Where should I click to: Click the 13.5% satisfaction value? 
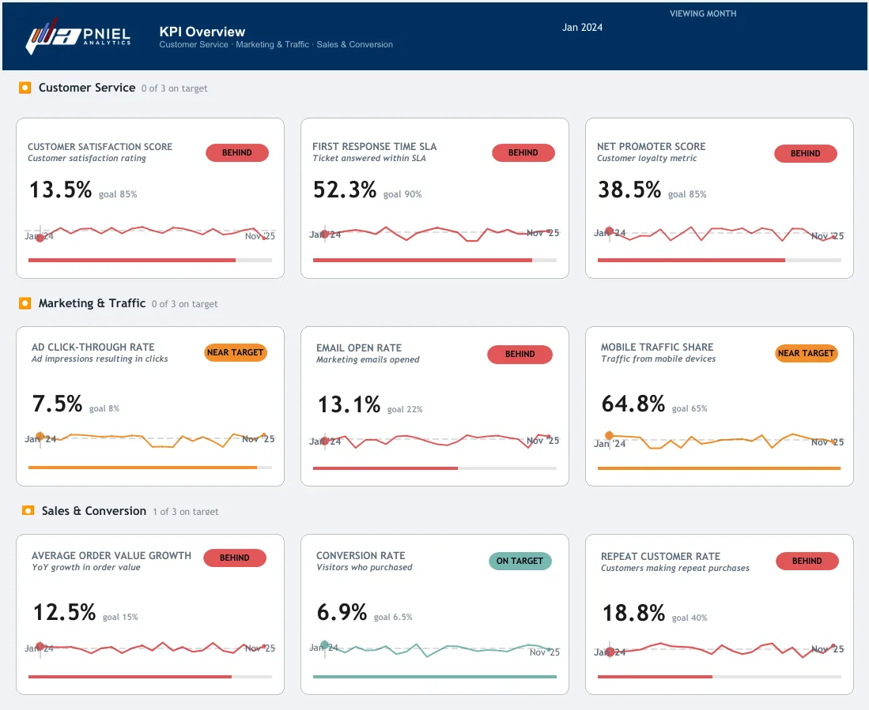pyautogui.click(x=60, y=190)
